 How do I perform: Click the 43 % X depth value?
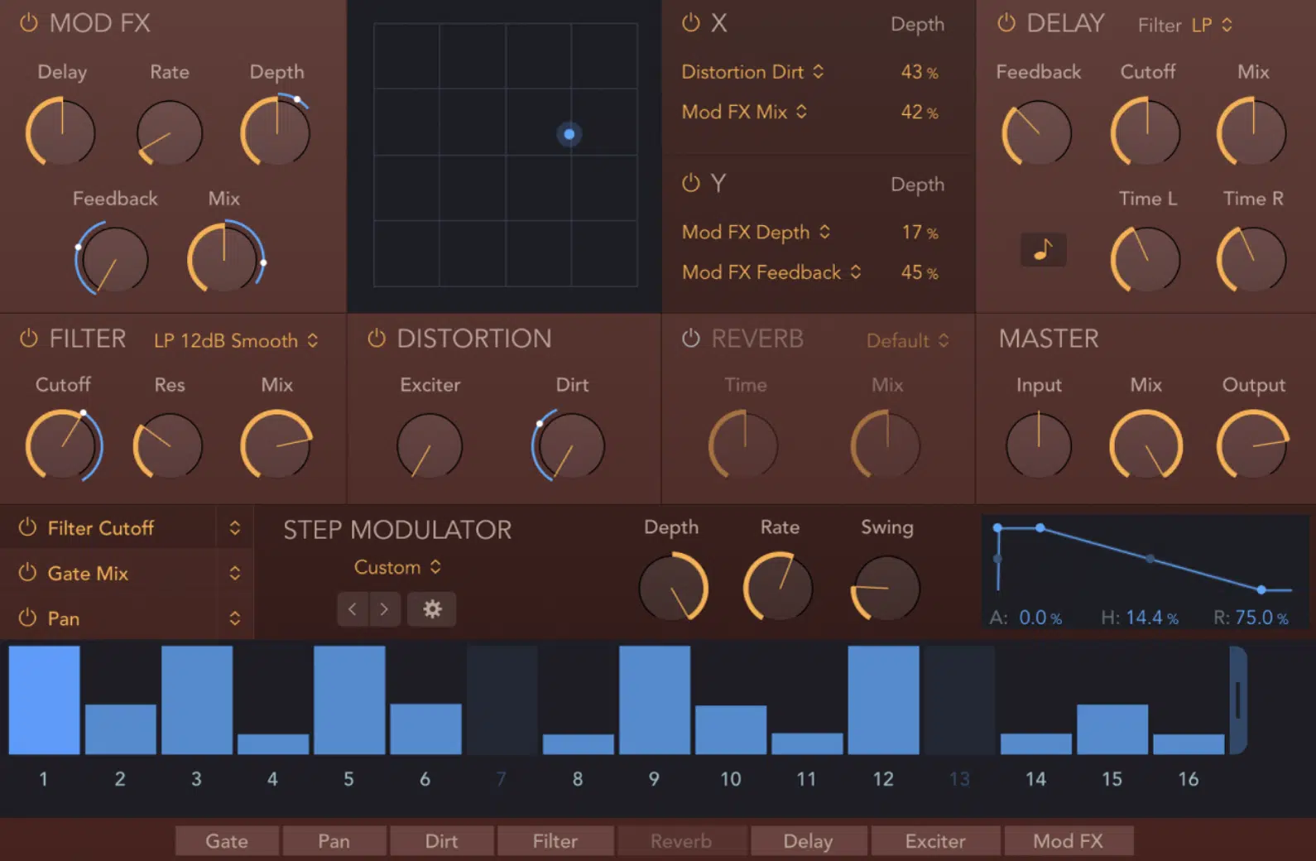(920, 72)
